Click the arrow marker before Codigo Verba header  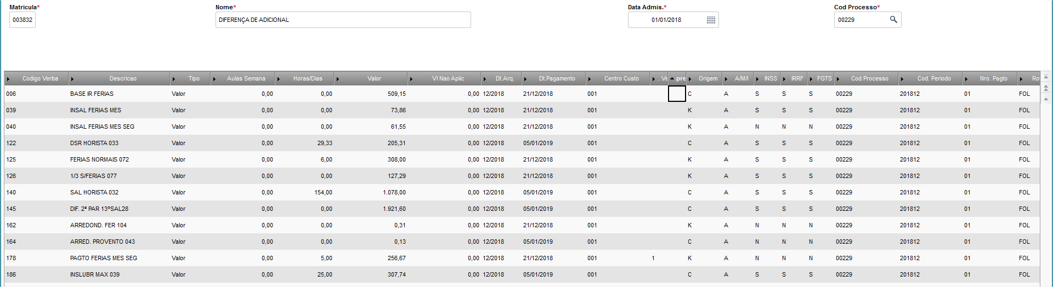[x=8, y=79]
